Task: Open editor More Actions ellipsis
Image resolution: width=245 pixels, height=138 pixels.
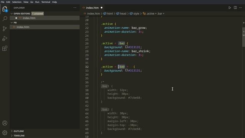Action: pyautogui.click(x=240, y=8)
